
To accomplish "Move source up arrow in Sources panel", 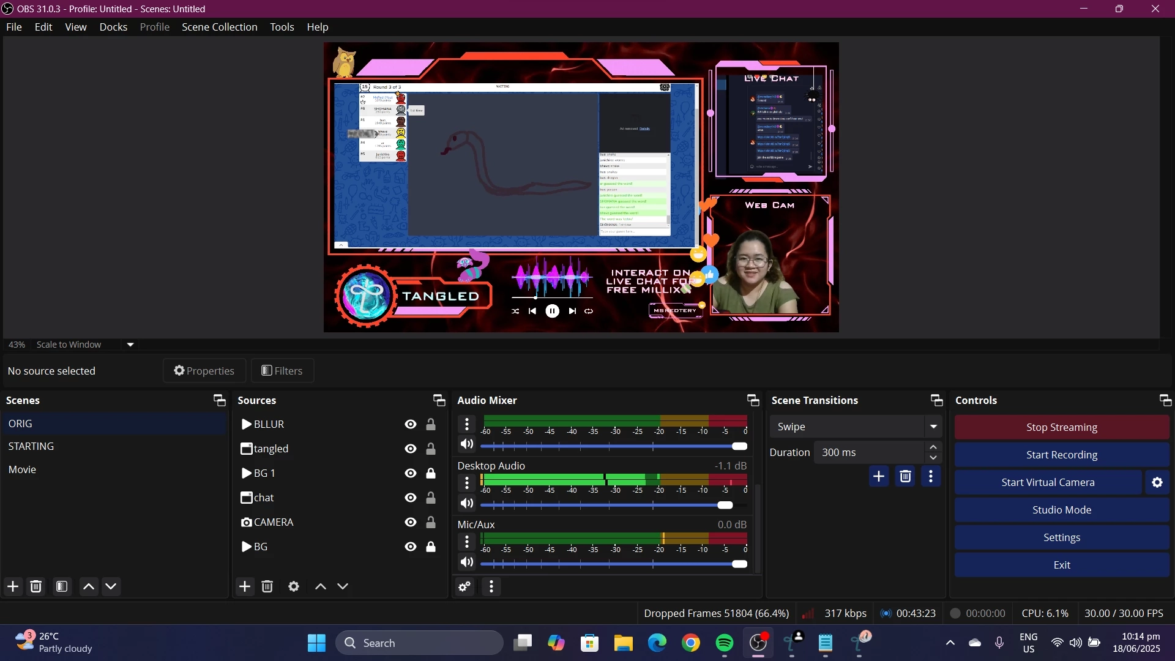I will [x=321, y=586].
